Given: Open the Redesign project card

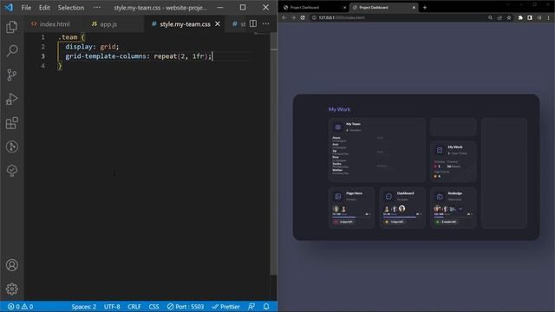Looking at the screenshot, I should 453,208.
